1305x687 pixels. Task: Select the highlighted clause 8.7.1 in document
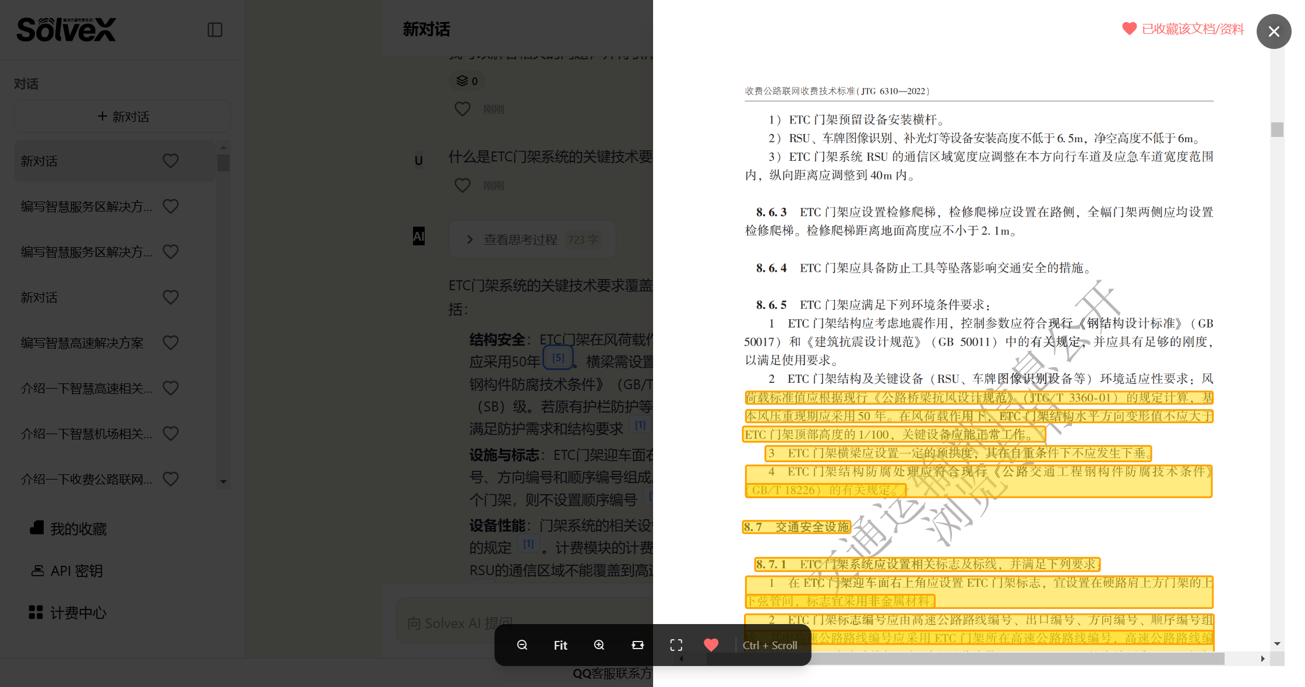927,564
